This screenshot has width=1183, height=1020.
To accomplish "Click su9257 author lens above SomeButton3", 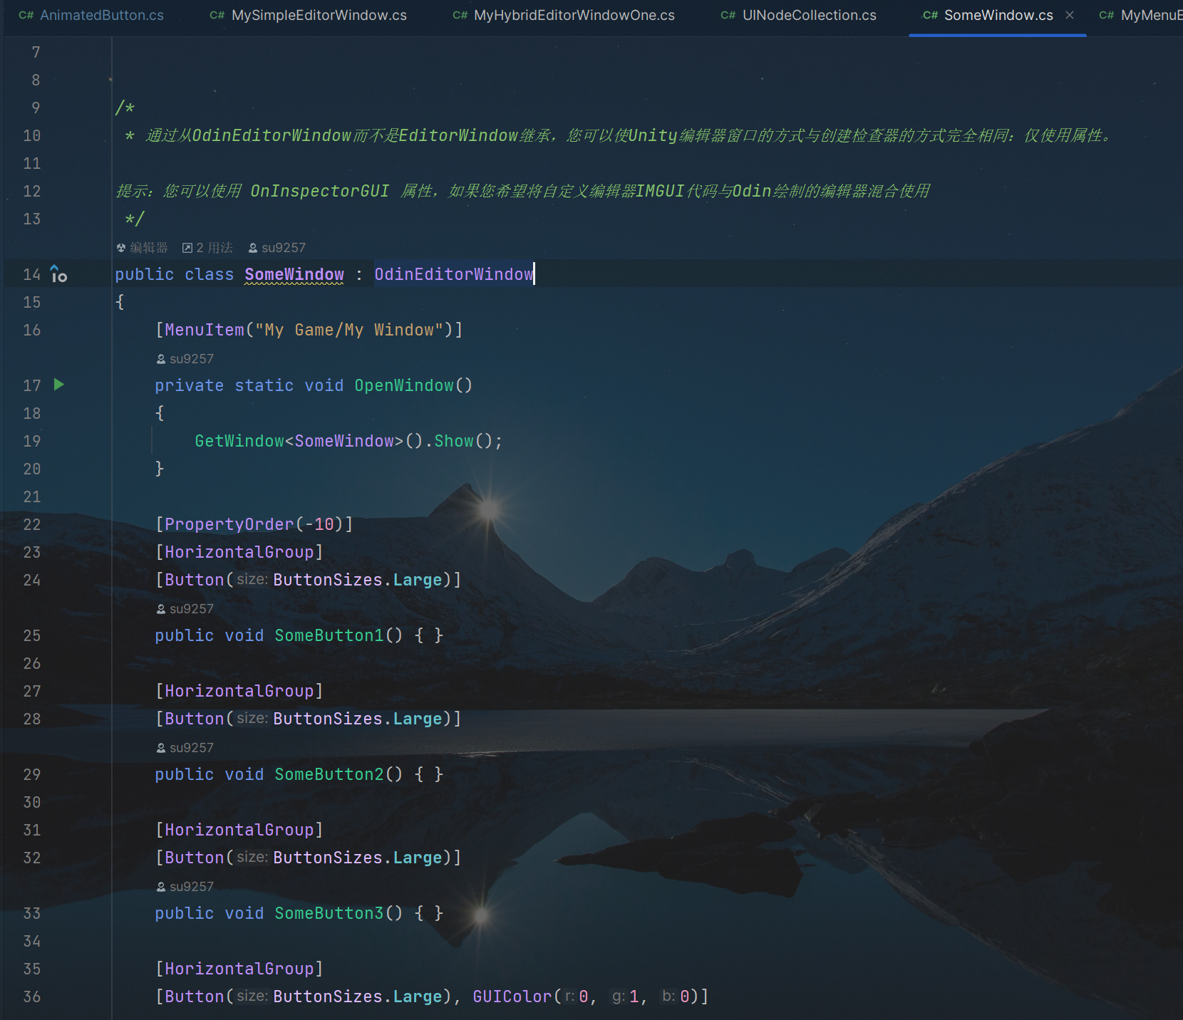I will (x=185, y=886).
